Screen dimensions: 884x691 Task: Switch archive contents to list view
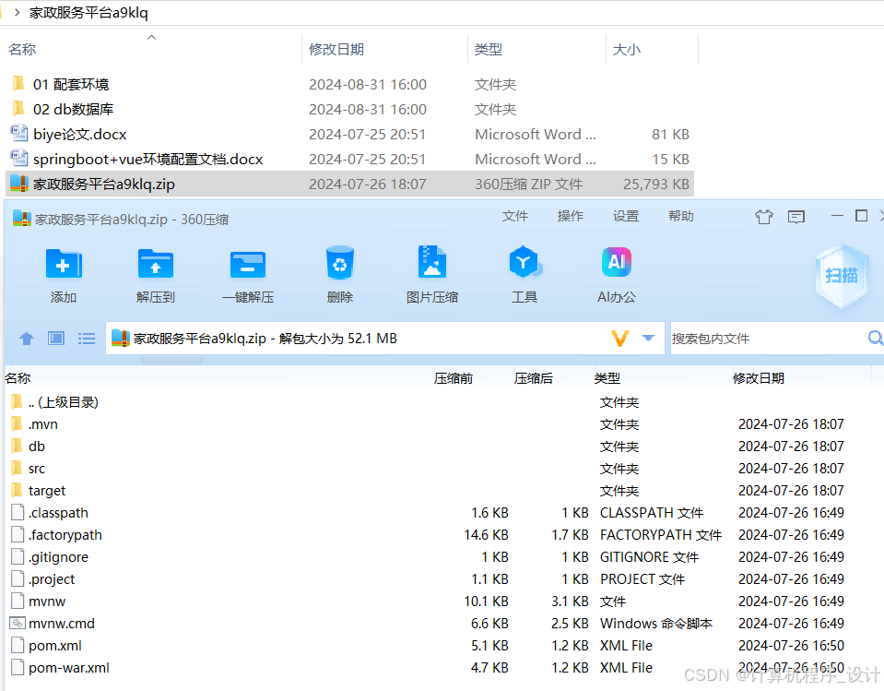tap(87, 339)
